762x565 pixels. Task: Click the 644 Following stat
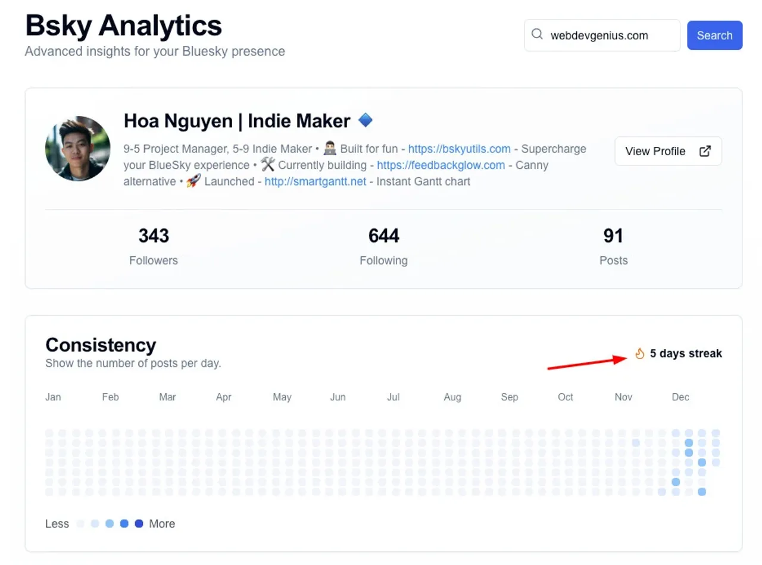(x=383, y=245)
